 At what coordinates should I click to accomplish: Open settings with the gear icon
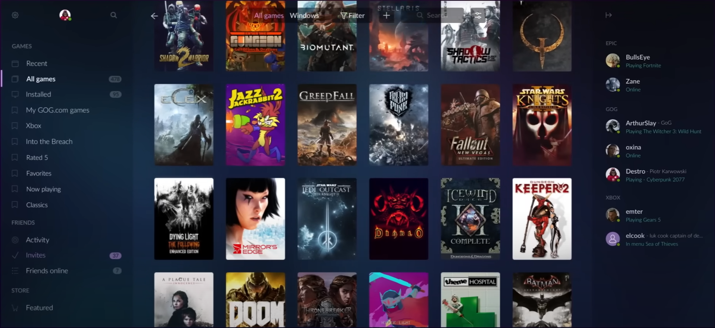click(x=15, y=15)
